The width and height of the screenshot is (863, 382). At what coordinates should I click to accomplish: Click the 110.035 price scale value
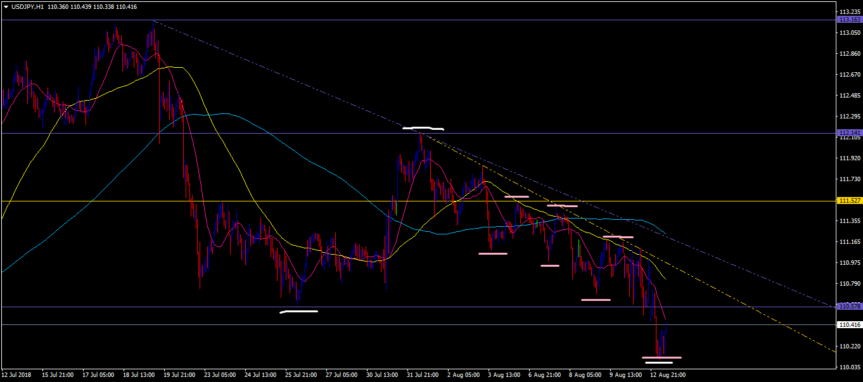point(849,367)
